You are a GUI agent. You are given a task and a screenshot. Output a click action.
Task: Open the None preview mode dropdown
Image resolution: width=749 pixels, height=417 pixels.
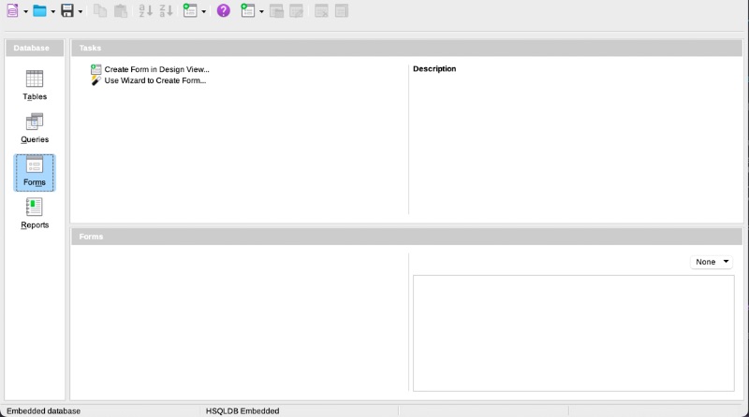[712, 262]
